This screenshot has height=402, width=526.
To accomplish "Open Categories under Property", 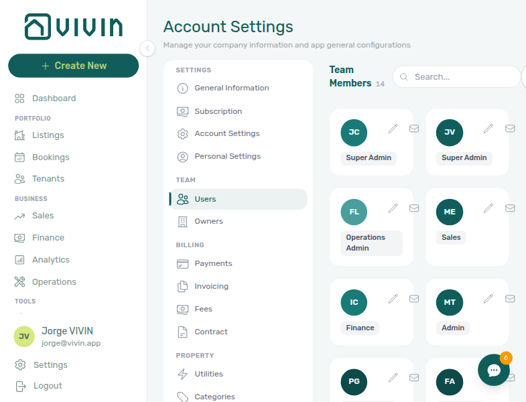I will tap(206, 397).
